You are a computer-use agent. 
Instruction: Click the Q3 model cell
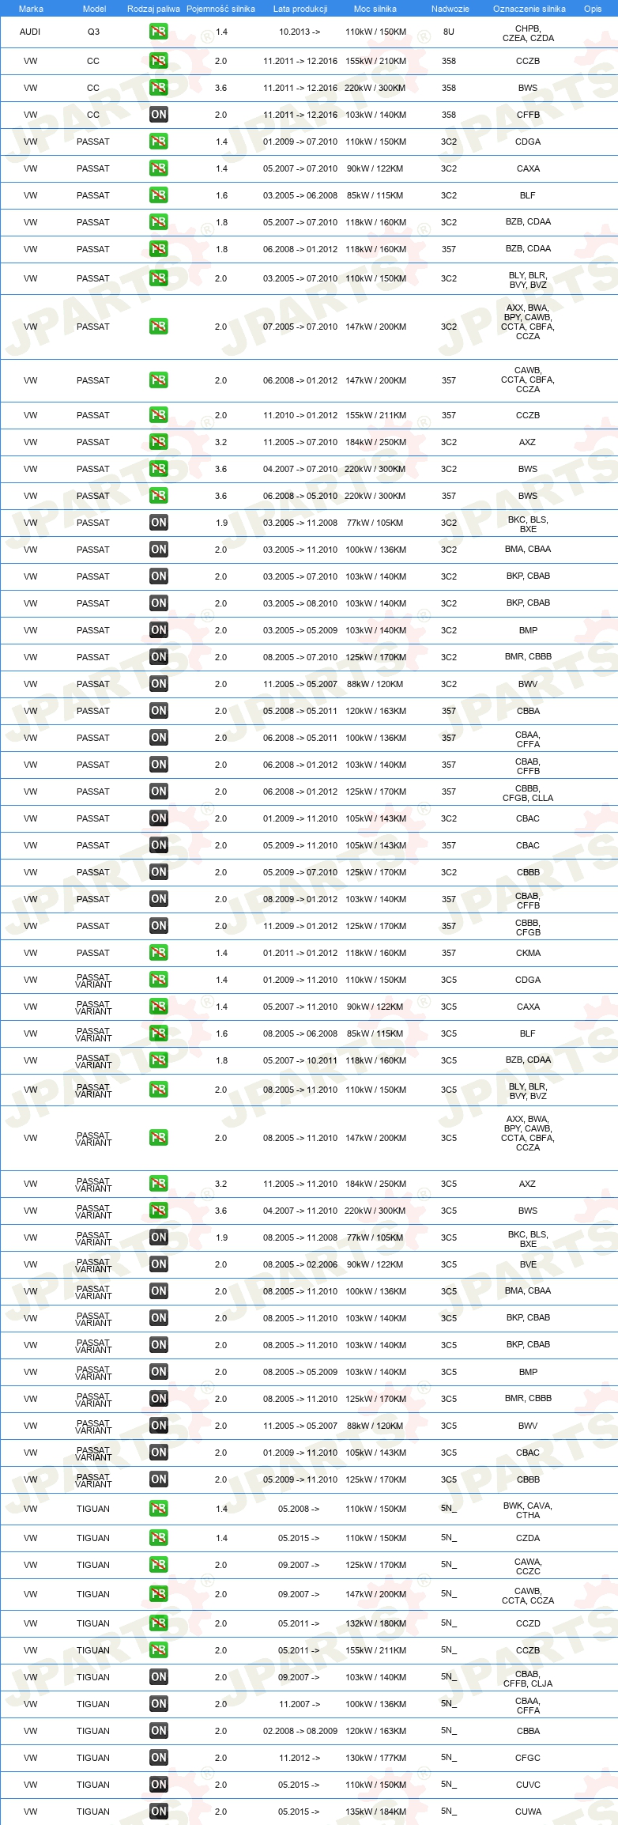click(93, 32)
